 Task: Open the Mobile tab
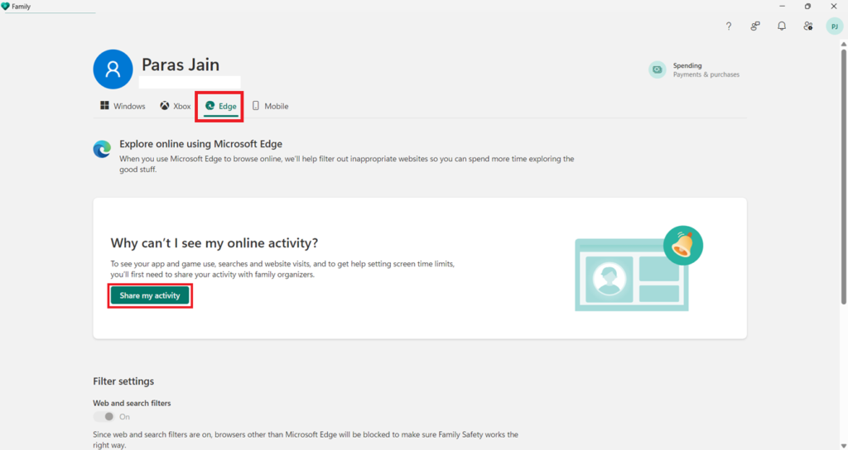pyautogui.click(x=271, y=106)
